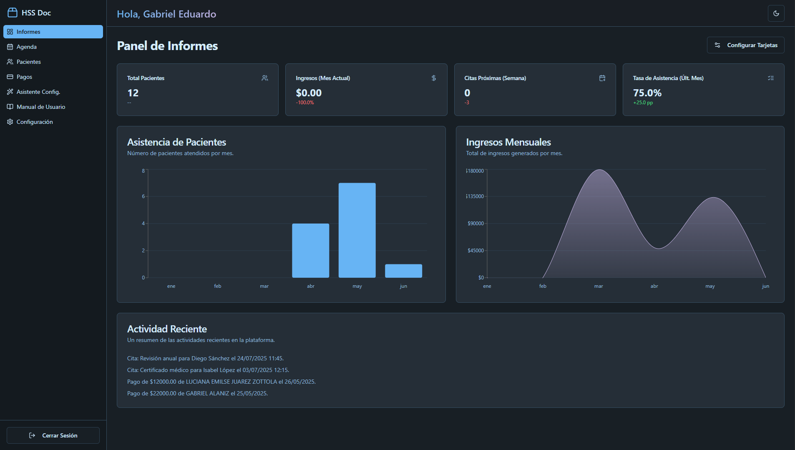Click the sliders icon on Configurar Tarjetas
The height and width of the screenshot is (450, 795).
(717, 45)
